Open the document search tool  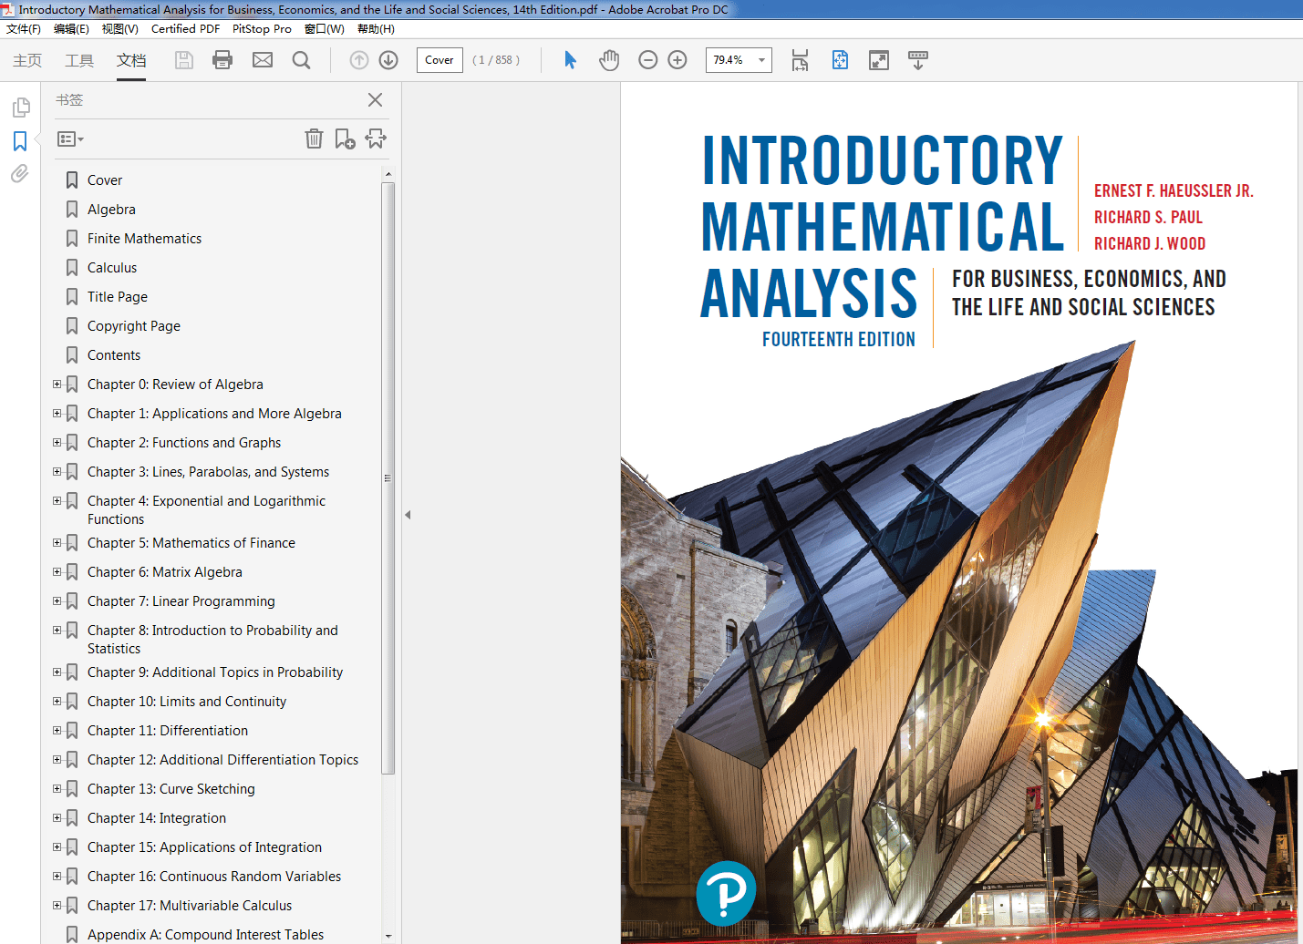point(301,60)
